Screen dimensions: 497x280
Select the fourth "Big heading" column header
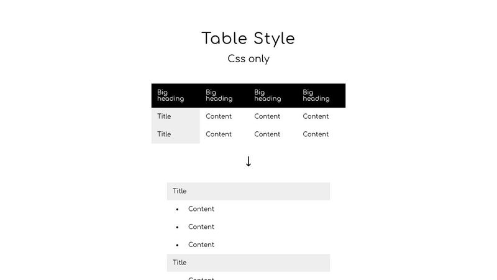point(316,95)
